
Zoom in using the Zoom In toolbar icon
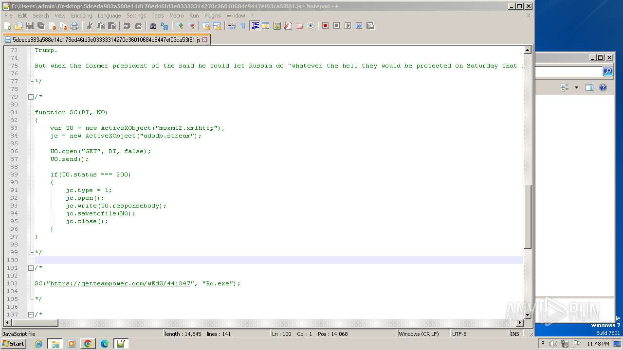click(x=180, y=26)
